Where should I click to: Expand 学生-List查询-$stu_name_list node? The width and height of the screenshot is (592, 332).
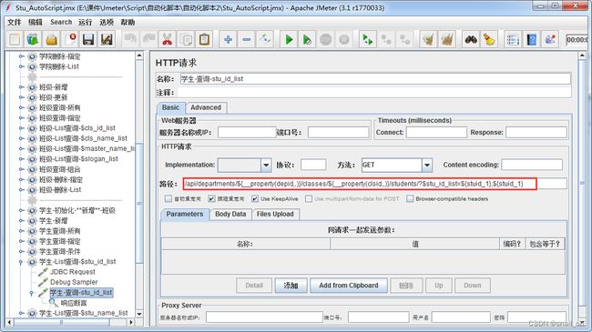coord(21,313)
